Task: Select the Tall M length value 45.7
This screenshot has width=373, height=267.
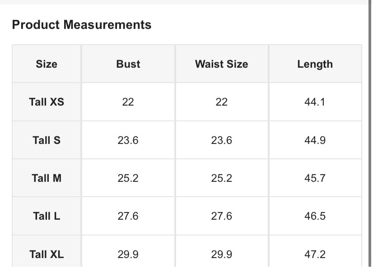Action: (x=315, y=178)
